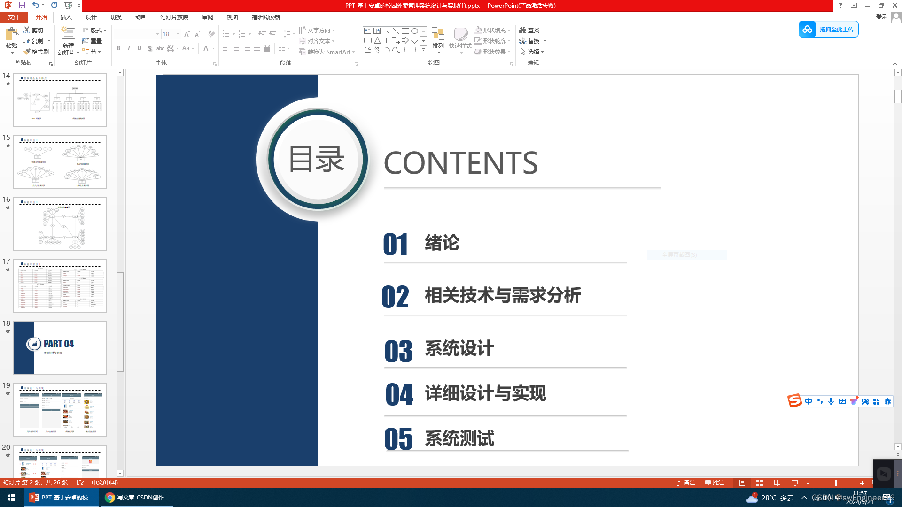Image resolution: width=902 pixels, height=507 pixels.
Task: Open Find 查找 with binoculars icon
Action: (529, 30)
